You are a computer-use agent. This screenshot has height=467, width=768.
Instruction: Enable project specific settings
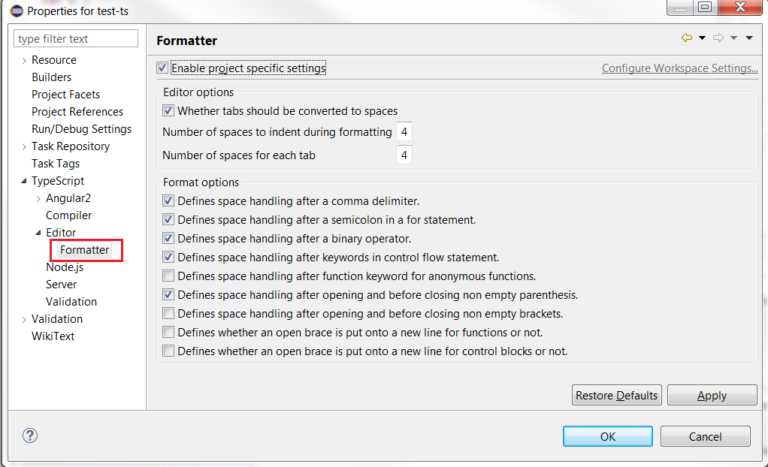162,68
